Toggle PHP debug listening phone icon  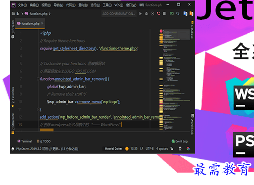(x=158, y=14)
